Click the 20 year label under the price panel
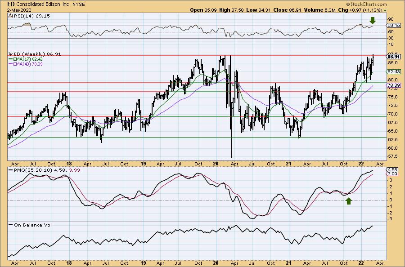Viewport: 405px width, 267px height. (x=216, y=164)
